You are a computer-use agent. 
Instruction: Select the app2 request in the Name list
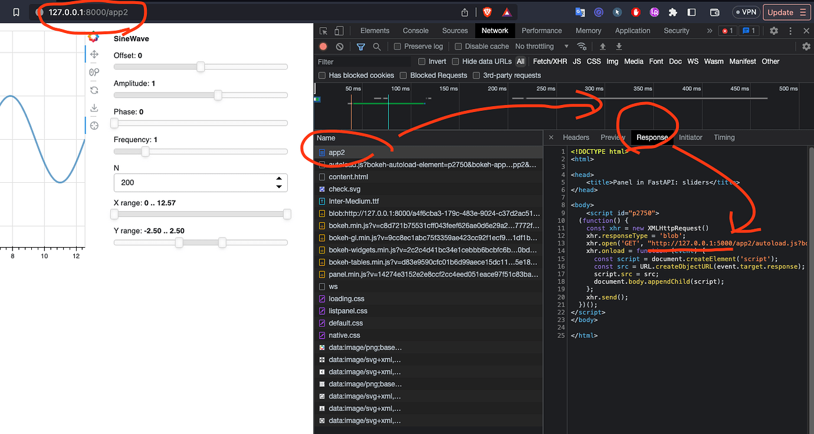[336, 152]
